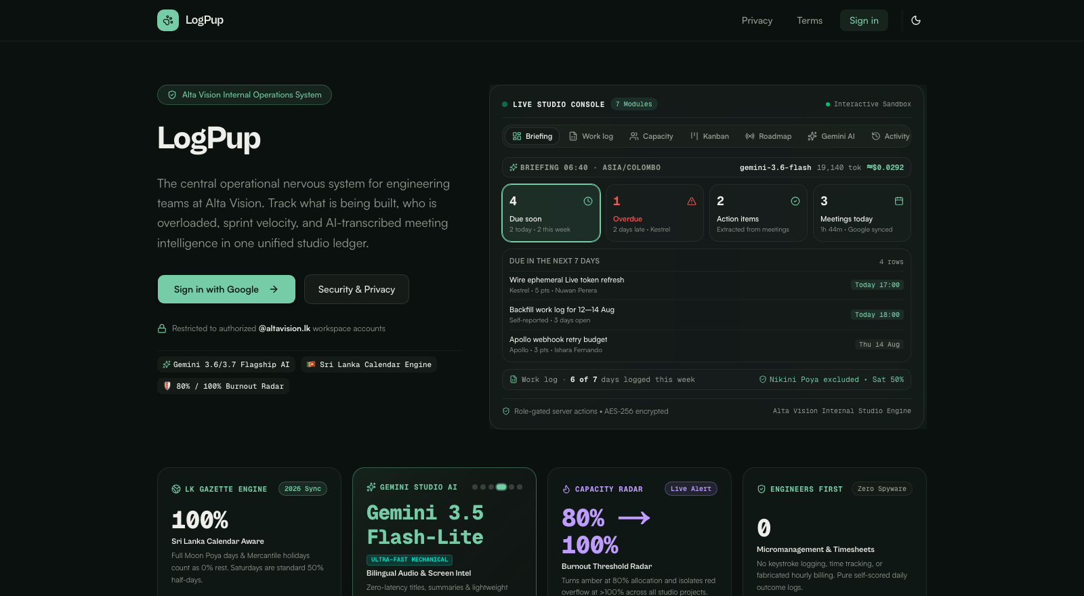Click the purple arrow after 80%
The image size is (1084, 596).
point(634,518)
